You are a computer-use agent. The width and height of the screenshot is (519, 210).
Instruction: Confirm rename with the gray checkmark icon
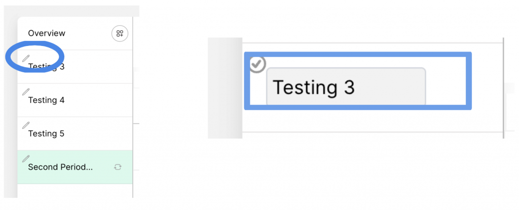(257, 64)
